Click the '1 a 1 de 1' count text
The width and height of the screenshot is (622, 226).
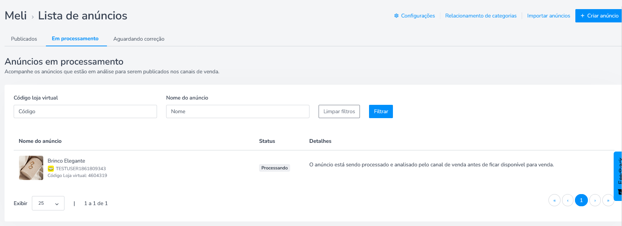pos(96,203)
